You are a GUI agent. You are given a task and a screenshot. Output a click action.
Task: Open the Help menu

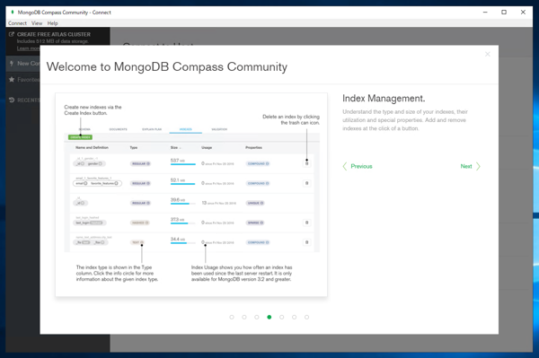point(53,23)
